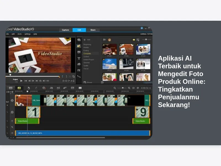
Task: Select the HM_GENERAL music clip
Action: tap(83, 133)
